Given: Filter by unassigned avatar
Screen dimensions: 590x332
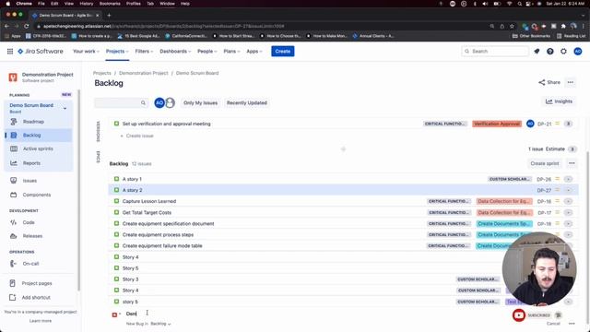Looking at the screenshot, I should coord(170,102).
